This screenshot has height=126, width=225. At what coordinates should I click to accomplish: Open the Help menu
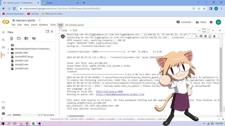tap(60, 25)
